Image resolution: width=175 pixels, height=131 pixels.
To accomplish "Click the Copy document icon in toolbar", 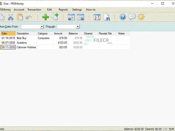I will [2, 17].
